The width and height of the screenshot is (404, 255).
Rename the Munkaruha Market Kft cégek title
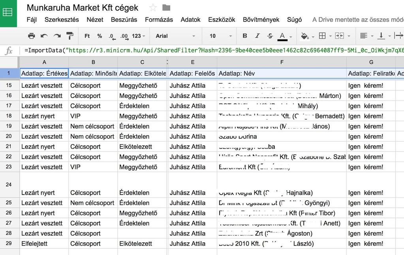point(83,8)
